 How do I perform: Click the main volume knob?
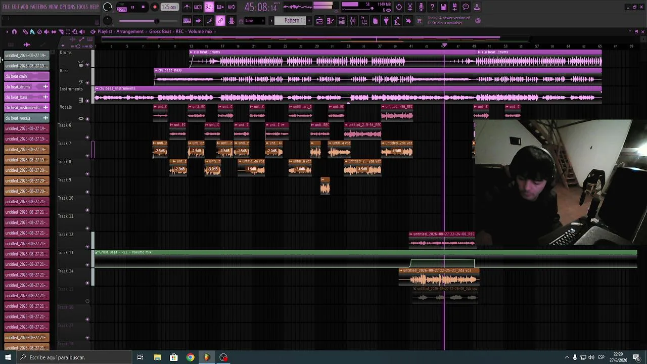point(107,7)
